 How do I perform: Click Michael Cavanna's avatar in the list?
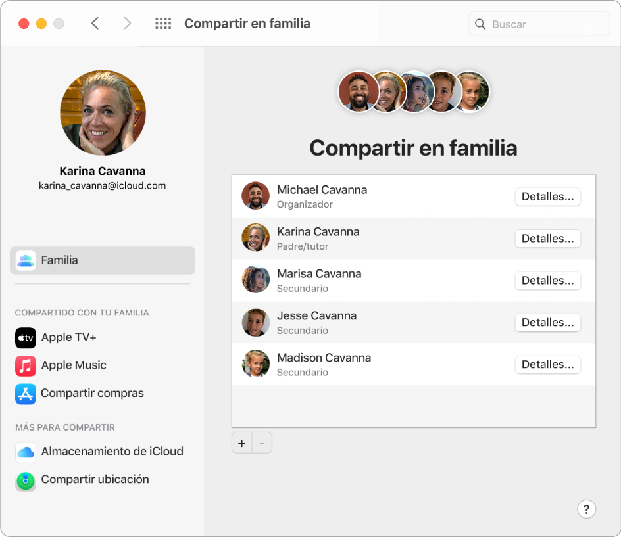click(x=255, y=195)
